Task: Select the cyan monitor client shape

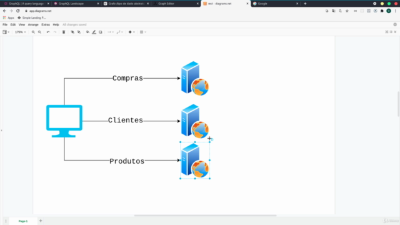Action: pos(64,121)
